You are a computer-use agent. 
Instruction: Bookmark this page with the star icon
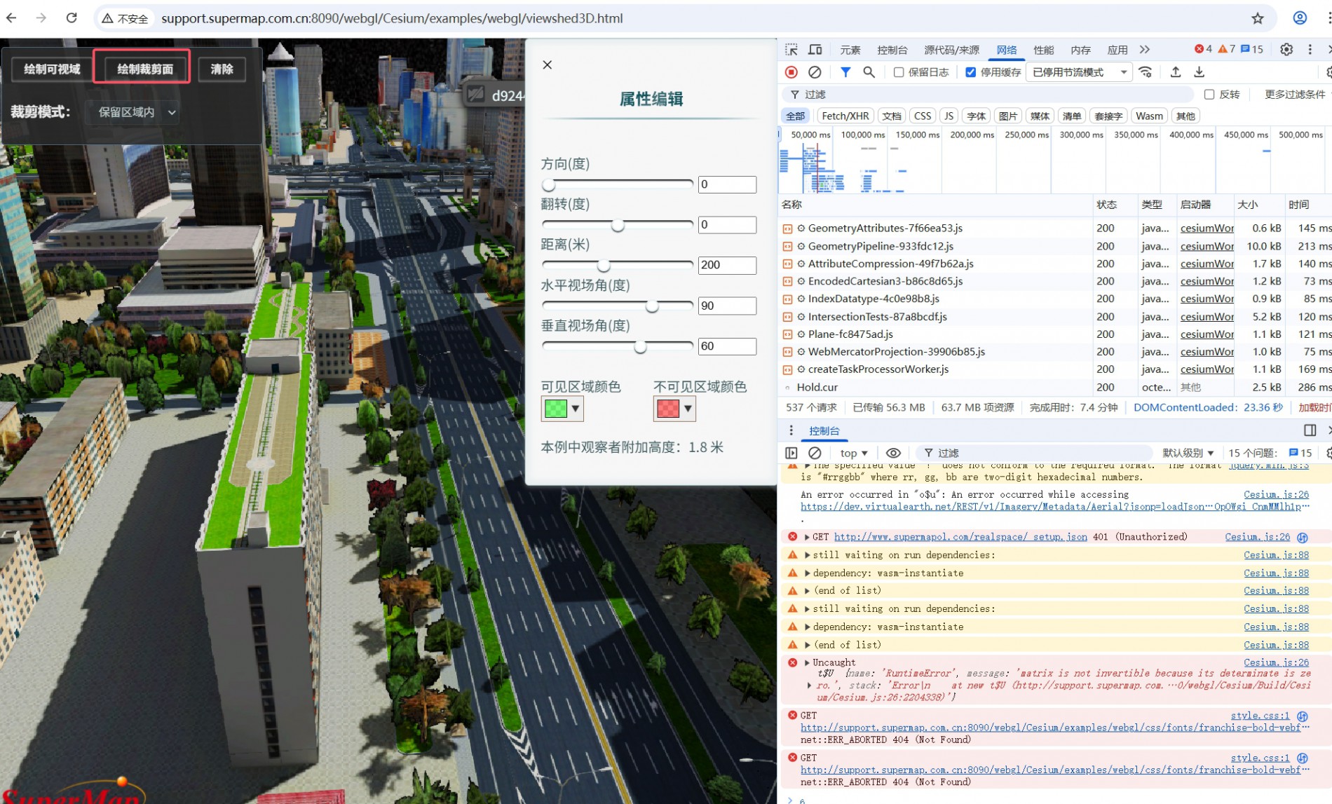tap(1258, 18)
